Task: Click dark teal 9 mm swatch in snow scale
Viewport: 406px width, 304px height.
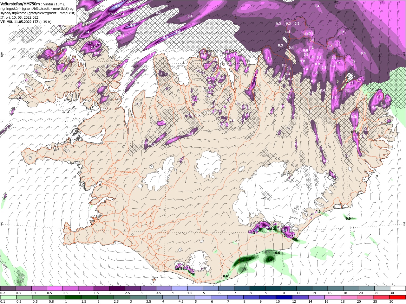Action: pyautogui.click(x=273, y=288)
